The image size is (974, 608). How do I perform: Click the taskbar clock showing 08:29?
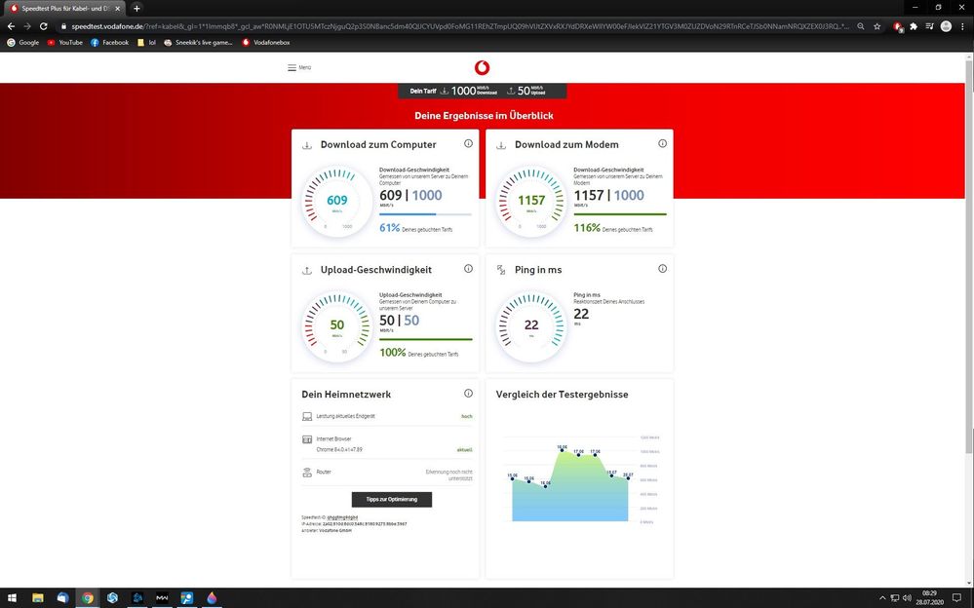(x=929, y=598)
